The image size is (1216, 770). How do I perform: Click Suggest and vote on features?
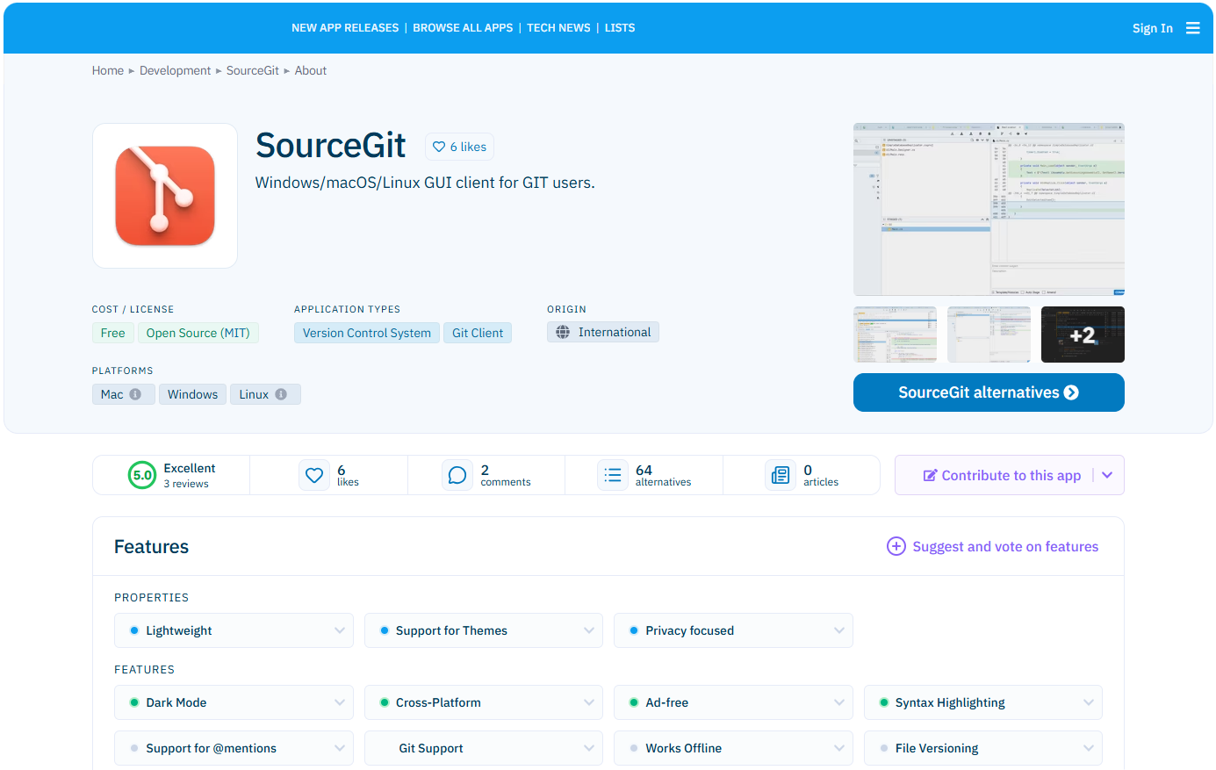click(x=992, y=546)
